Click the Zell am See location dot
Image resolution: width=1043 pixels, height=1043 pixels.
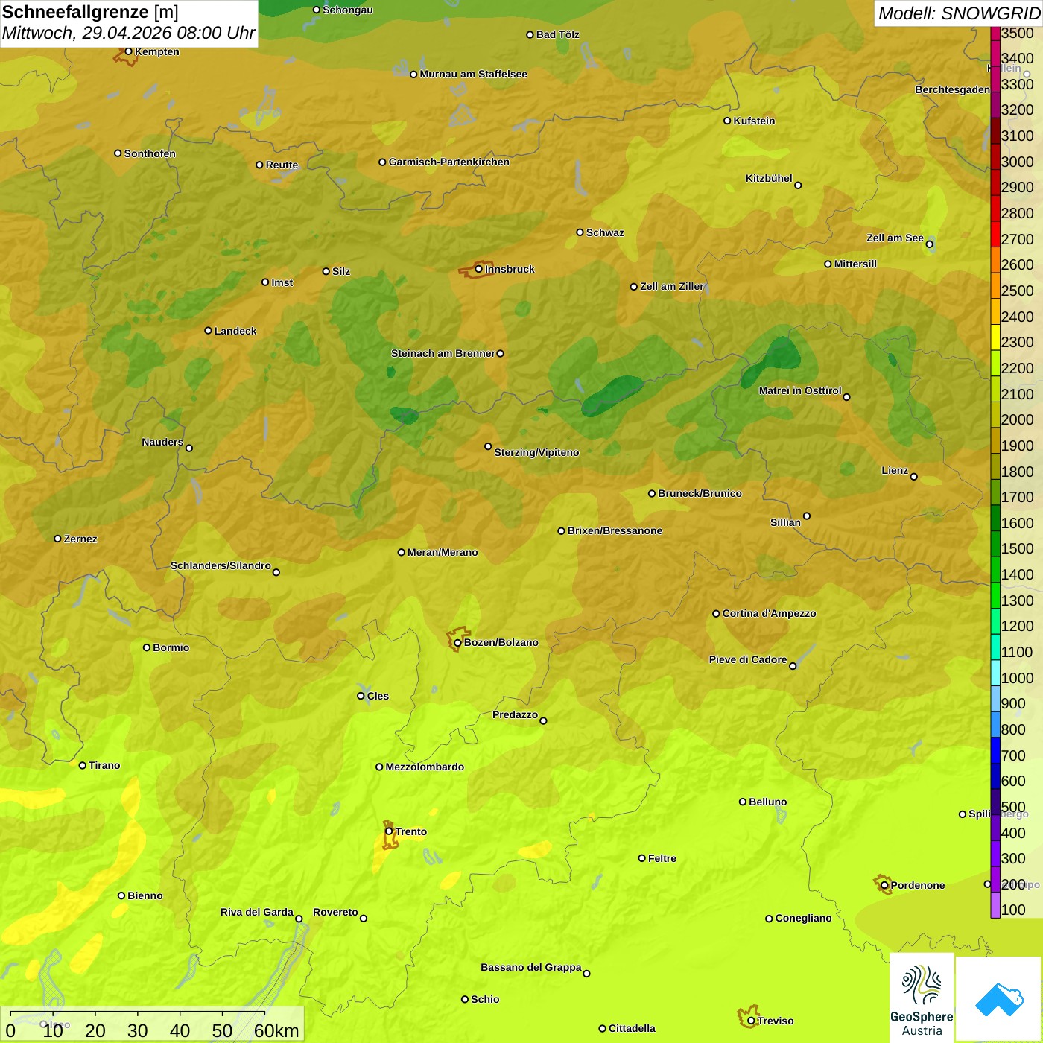pyautogui.click(x=929, y=244)
